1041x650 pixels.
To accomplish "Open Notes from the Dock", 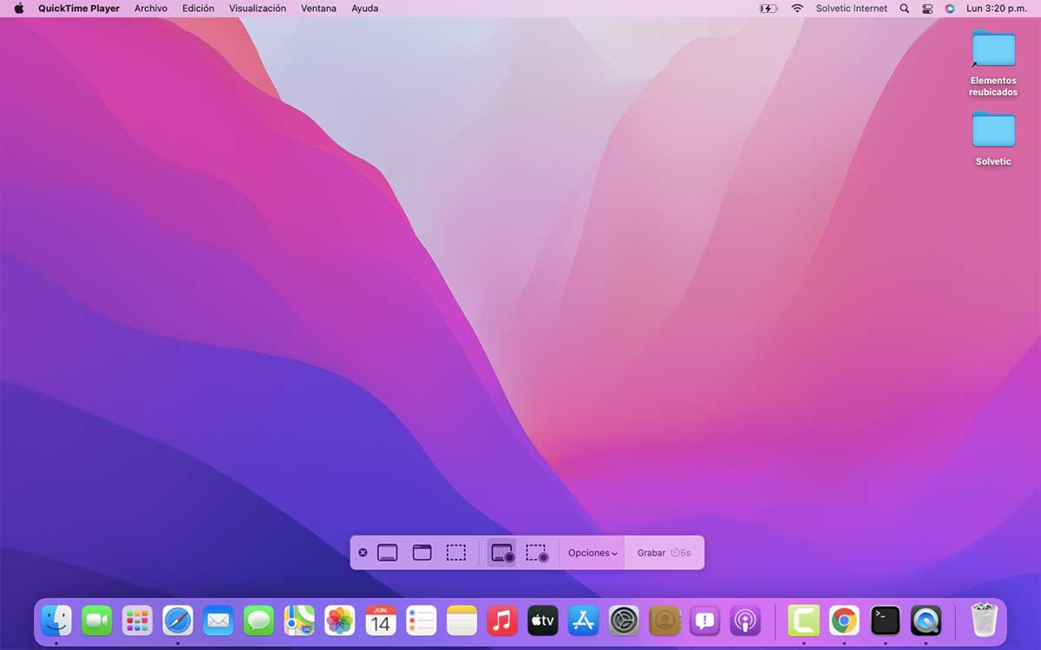I will pyautogui.click(x=462, y=621).
